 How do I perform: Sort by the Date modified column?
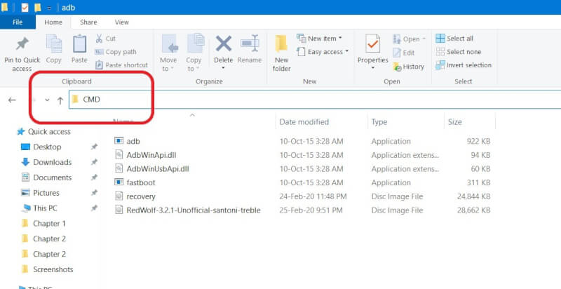(x=304, y=122)
